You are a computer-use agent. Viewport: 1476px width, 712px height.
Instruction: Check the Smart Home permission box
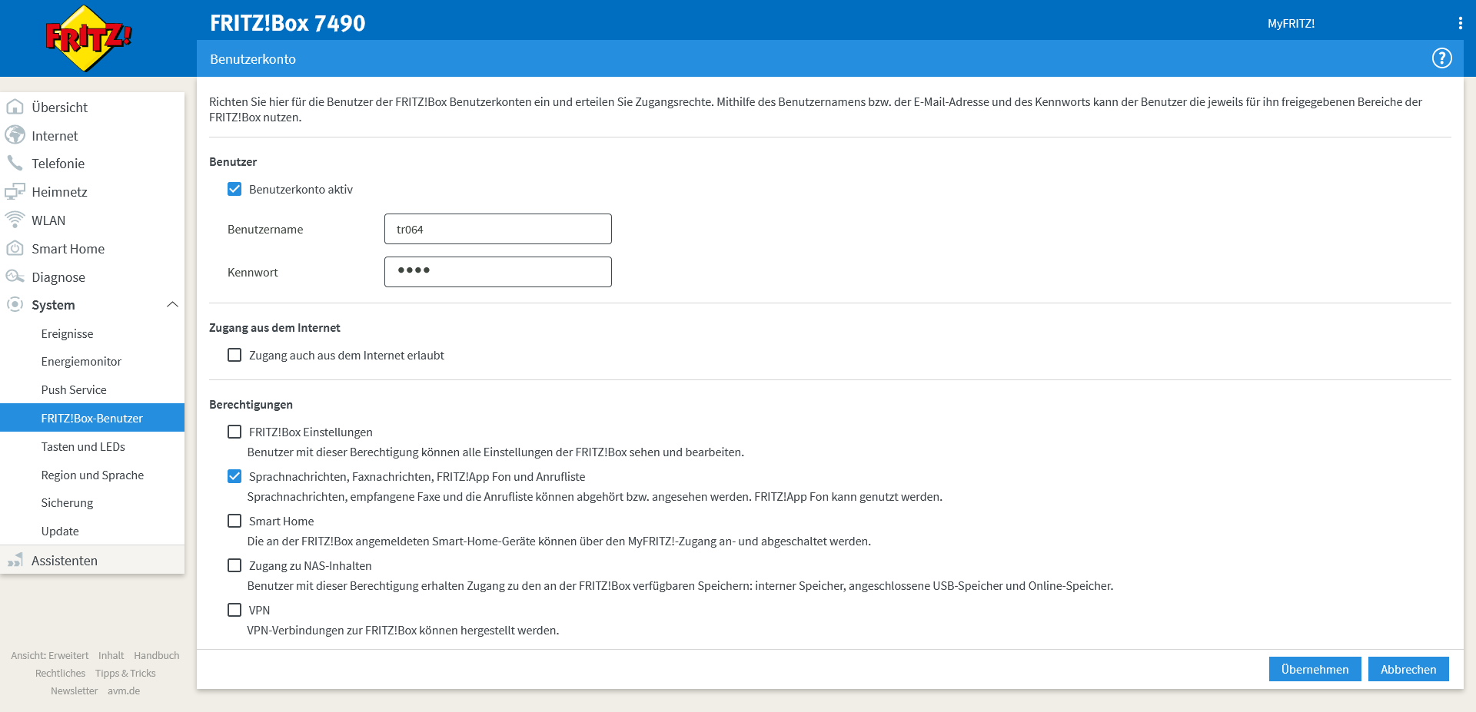[234, 521]
